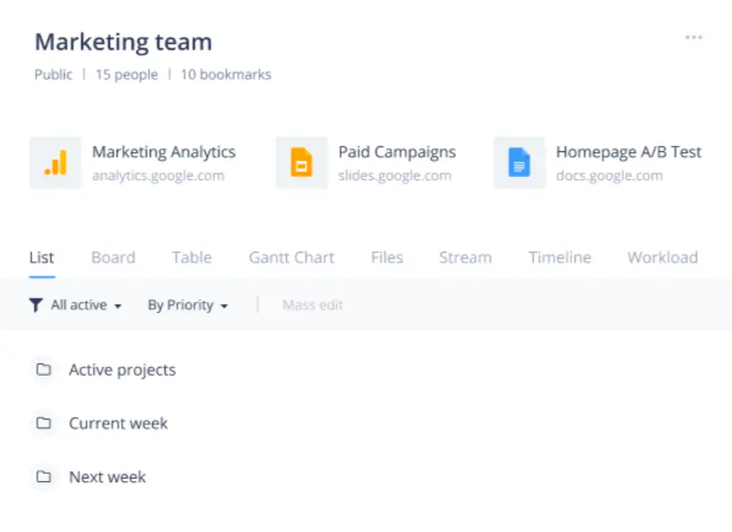This screenshot has height=532, width=732.
Task: Open the Table view tab
Action: 191,258
